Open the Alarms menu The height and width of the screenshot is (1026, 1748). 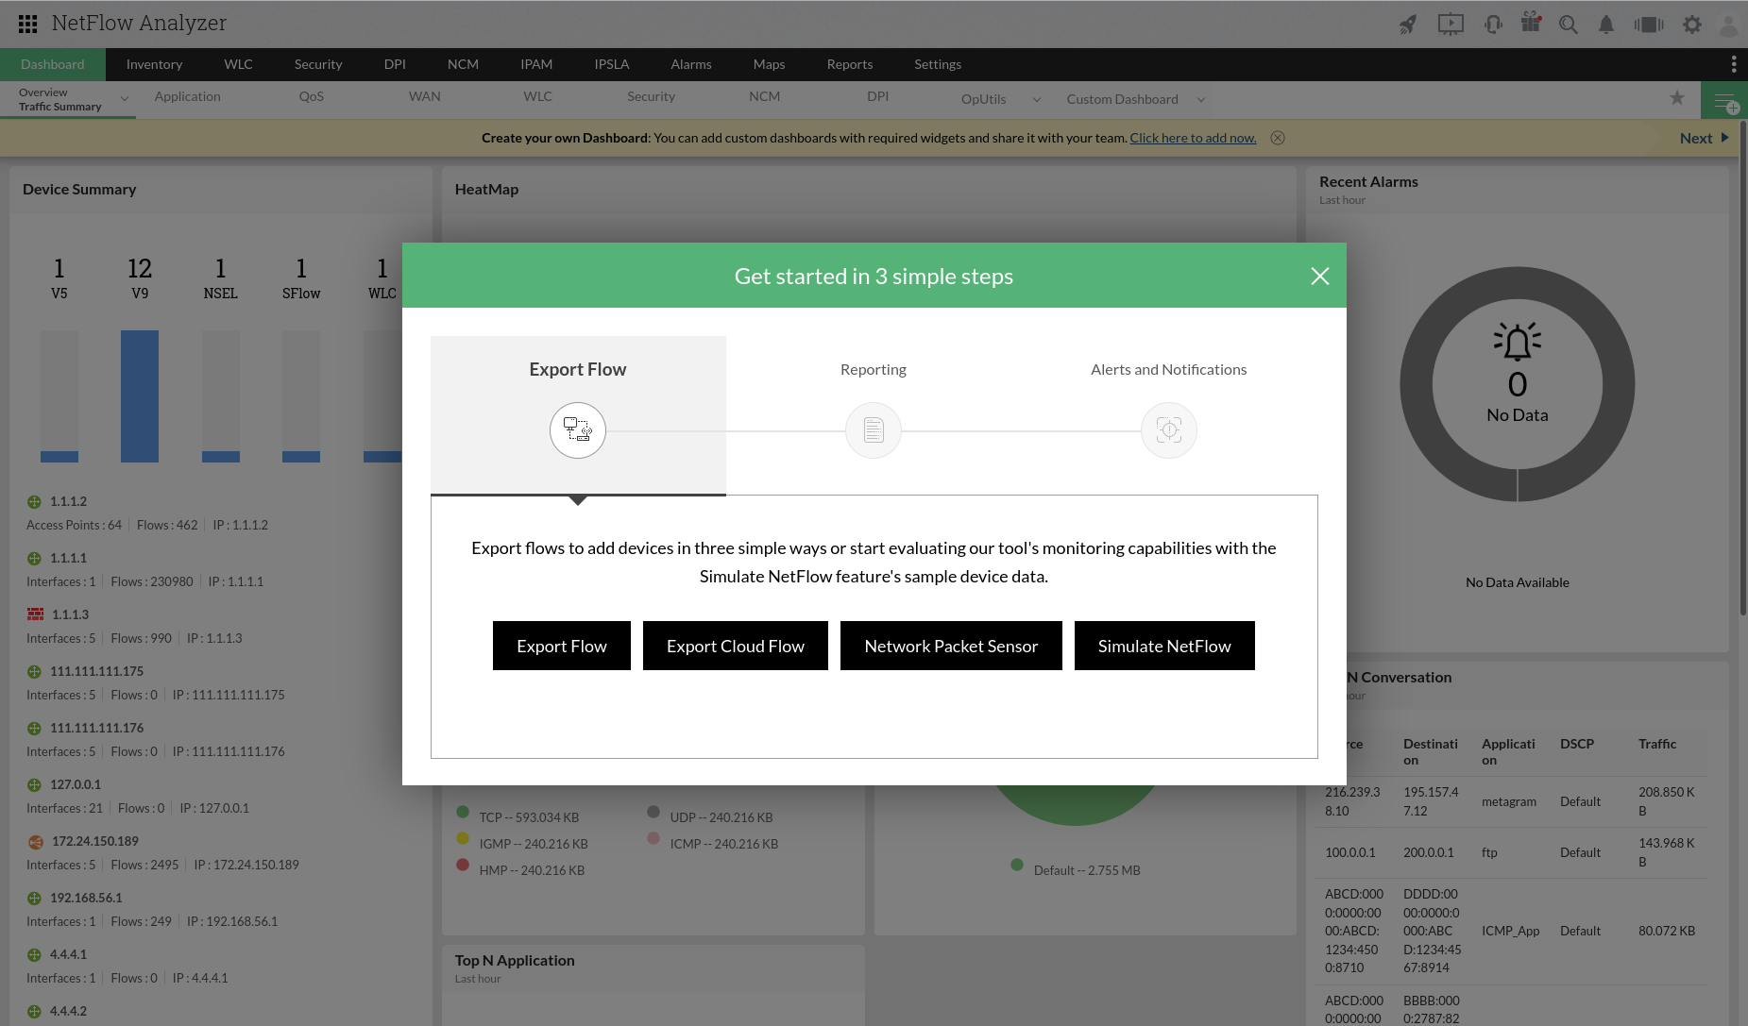(691, 64)
